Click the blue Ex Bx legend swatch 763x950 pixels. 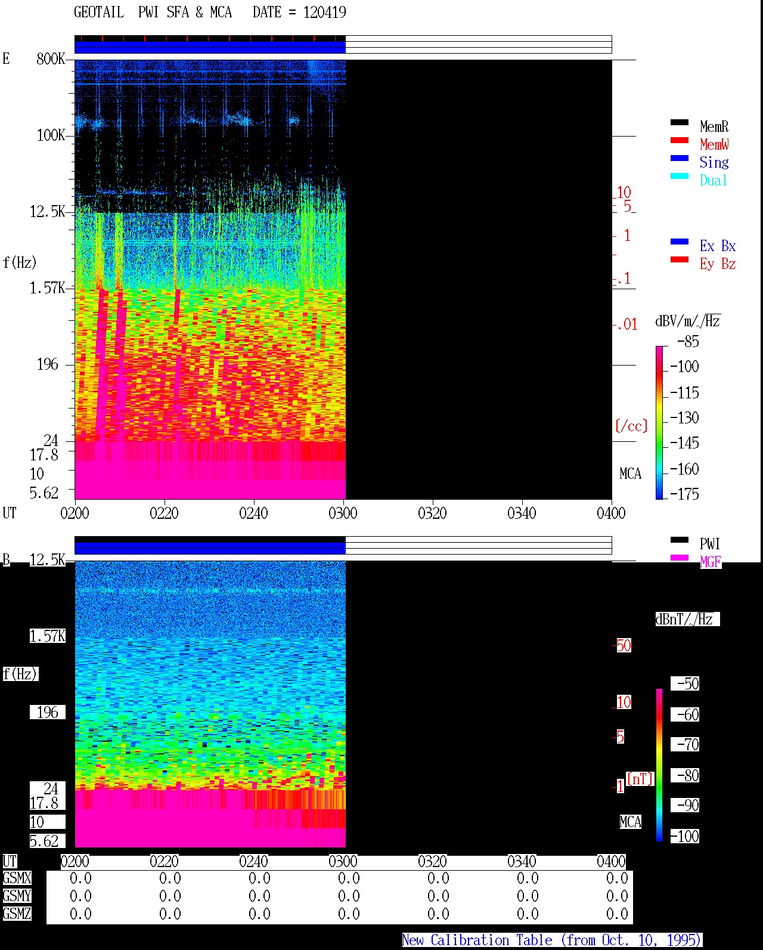[x=680, y=242]
